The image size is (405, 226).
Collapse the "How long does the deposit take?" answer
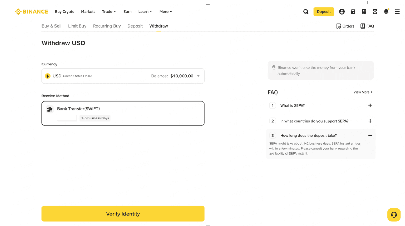tap(370, 136)
